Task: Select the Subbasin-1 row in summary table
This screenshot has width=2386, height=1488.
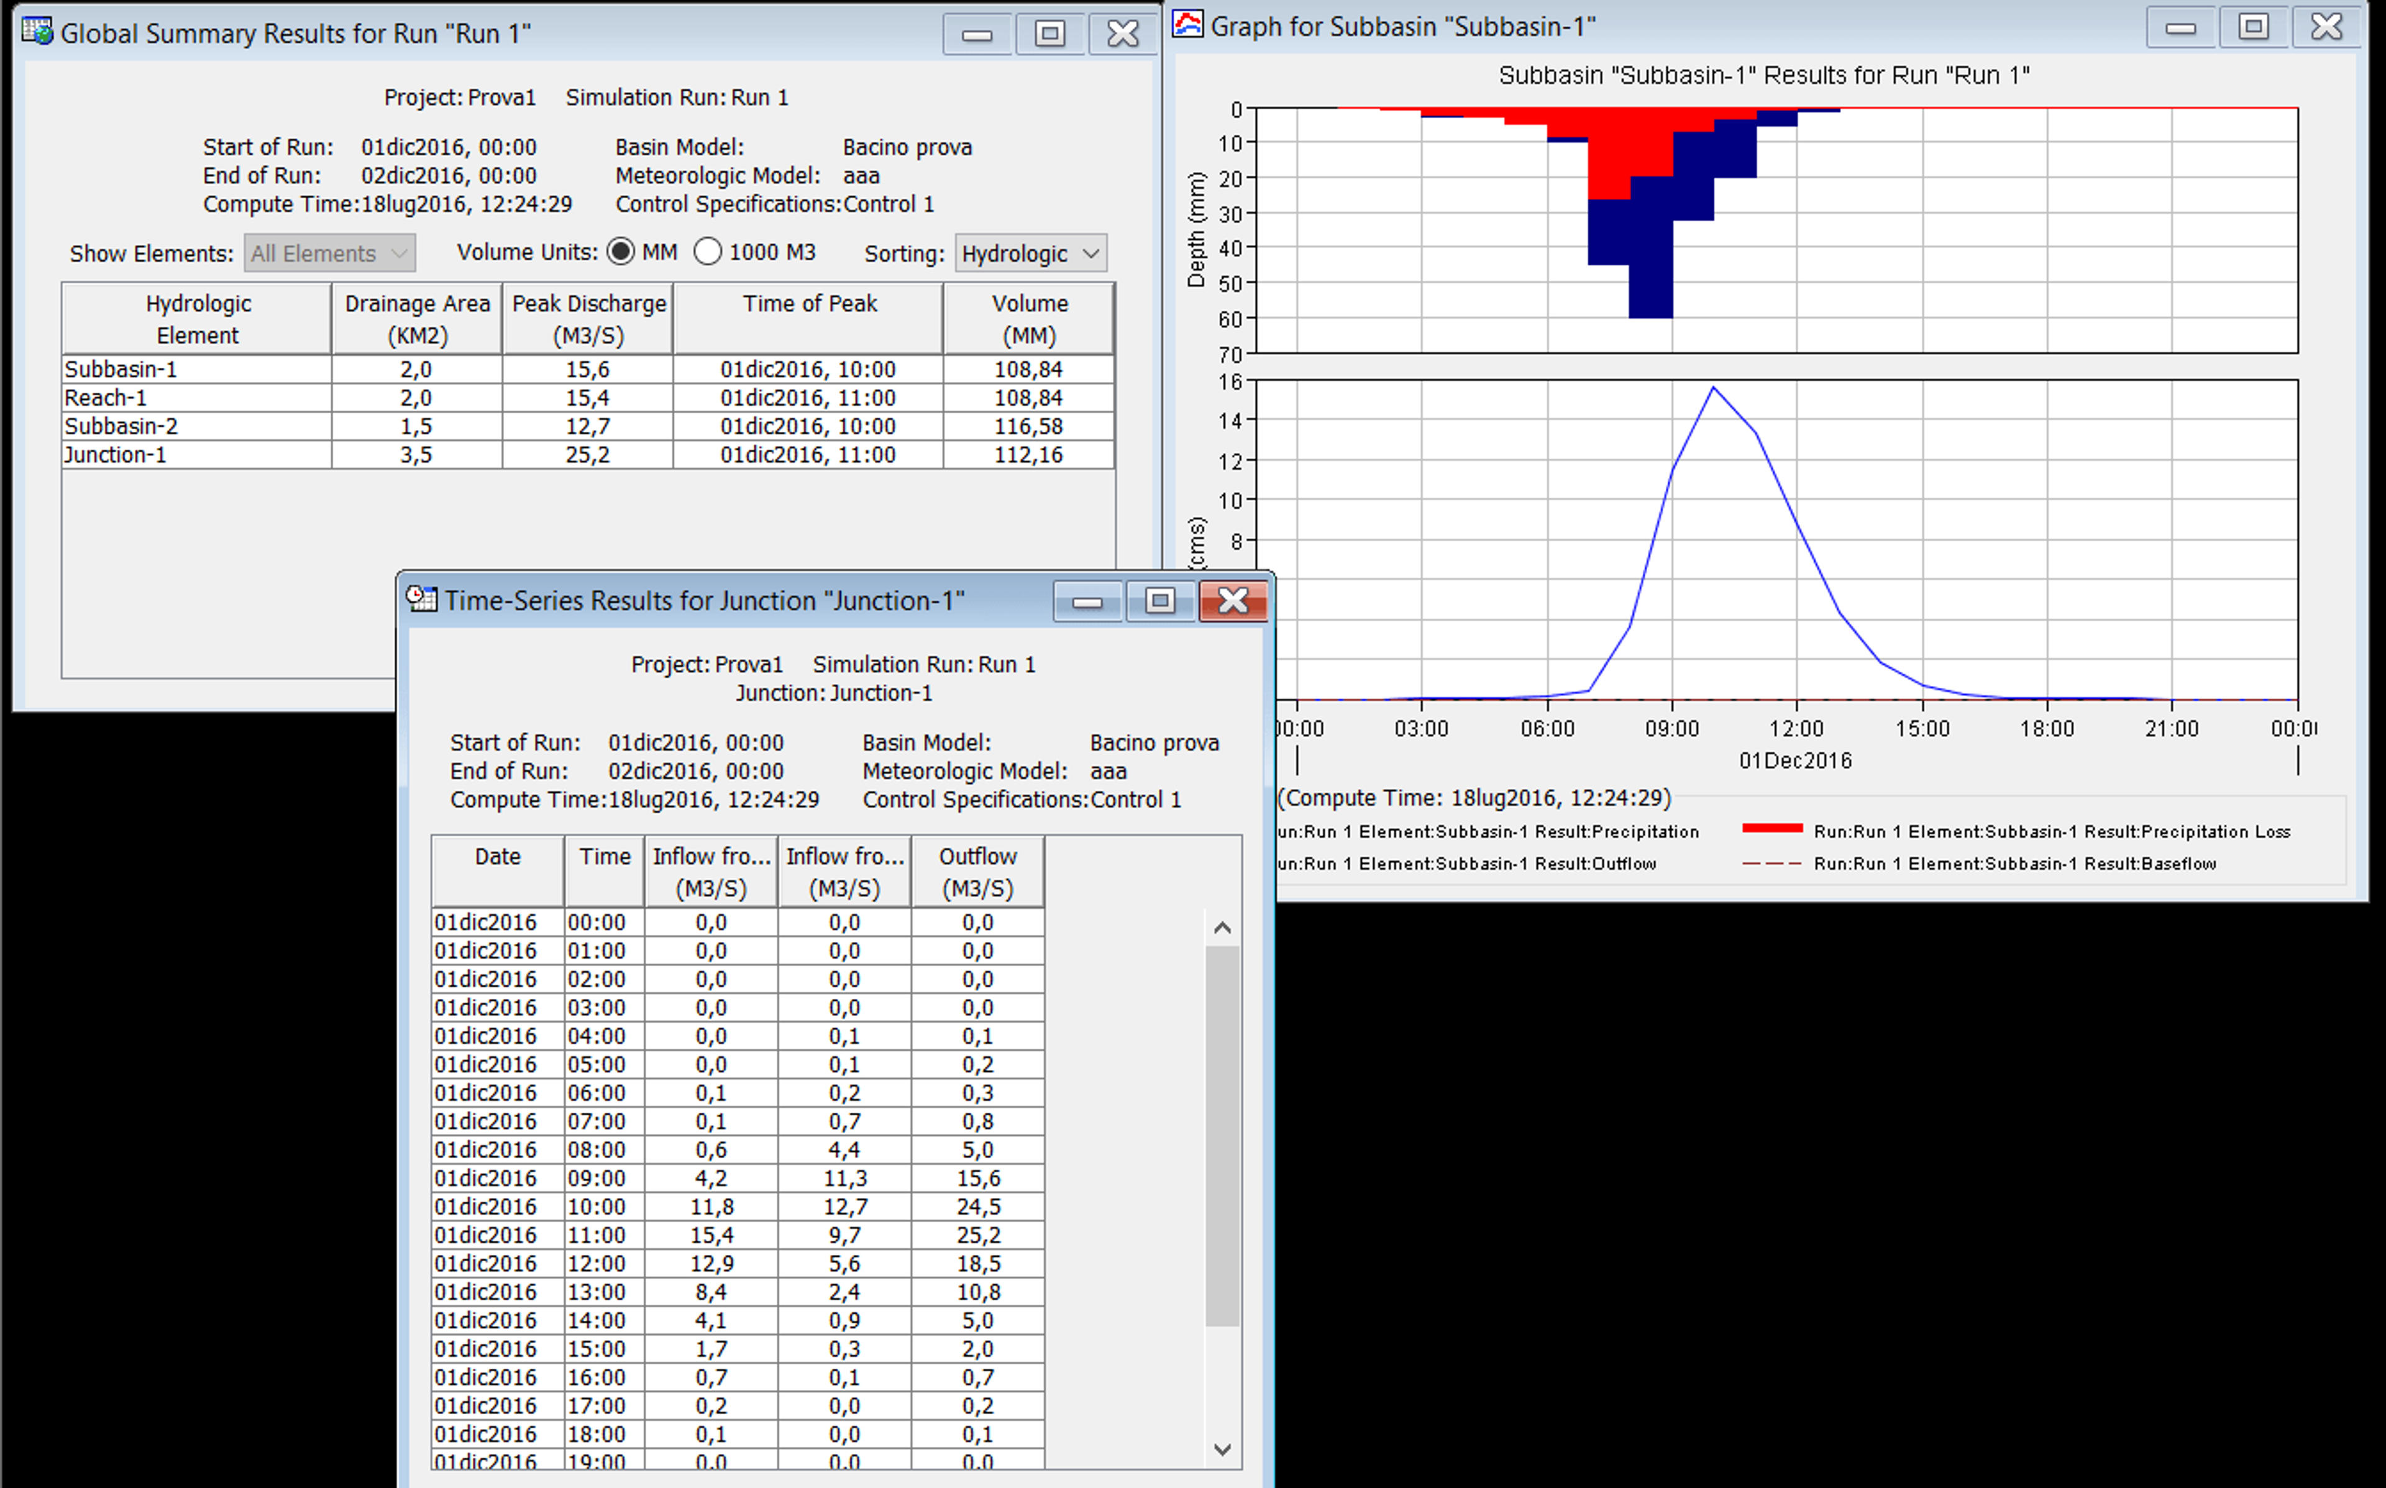Action: pos(588,369)
